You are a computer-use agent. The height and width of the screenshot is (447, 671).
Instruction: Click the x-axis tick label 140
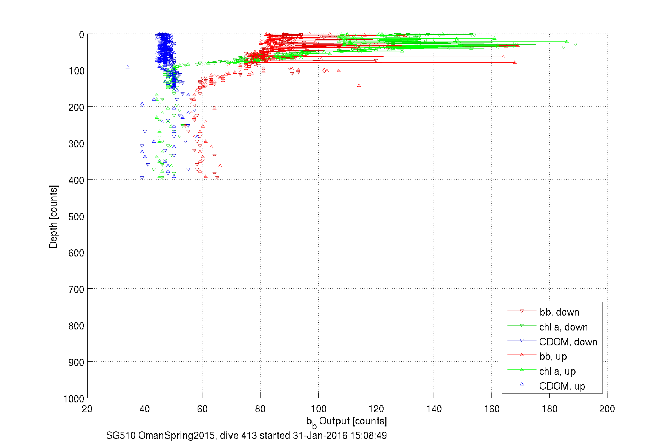click(x=434, y=409)
